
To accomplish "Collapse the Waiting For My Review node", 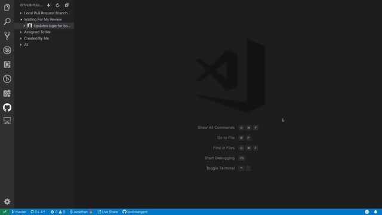I will point(21,20).
